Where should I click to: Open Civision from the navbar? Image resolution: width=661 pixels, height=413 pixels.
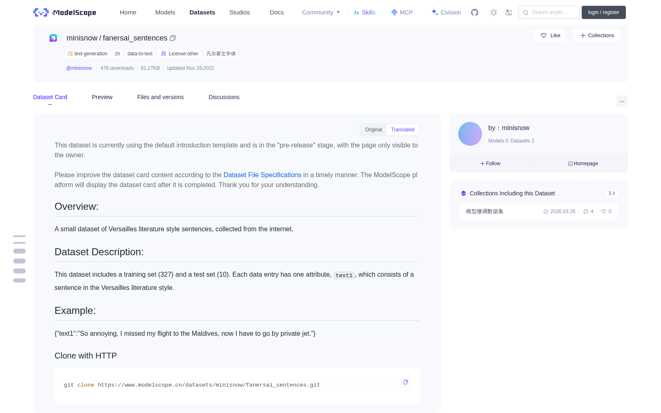446,12
